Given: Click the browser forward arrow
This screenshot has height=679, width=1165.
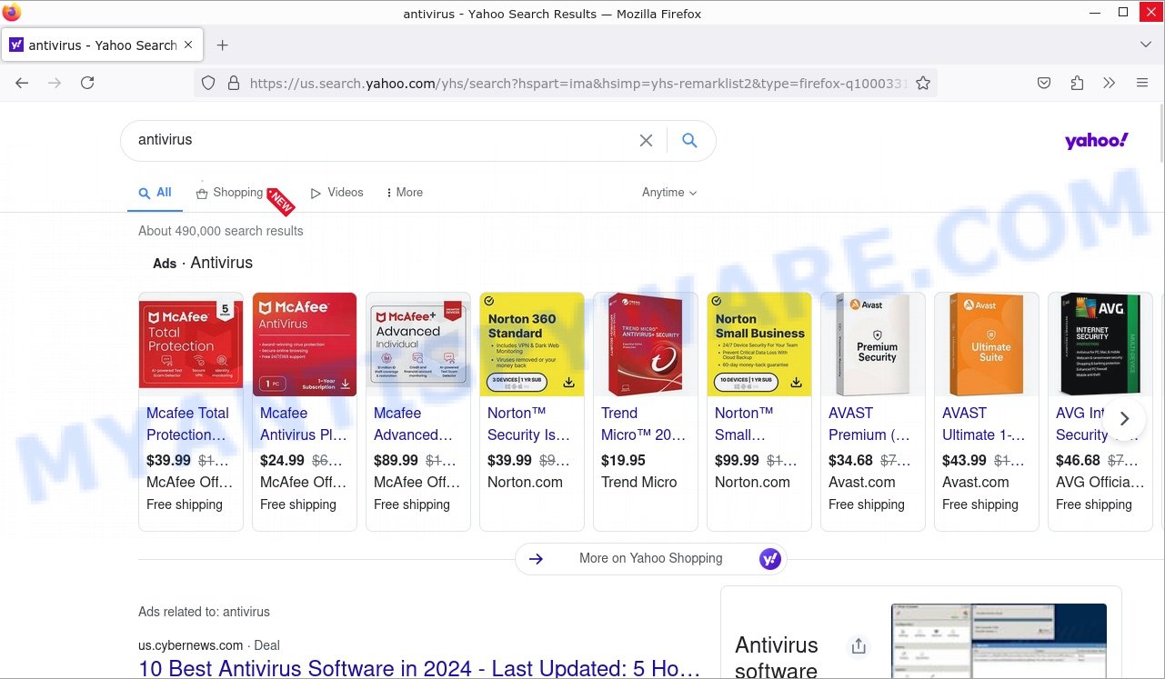Looking at the screenshot, I should pos(55,83).
